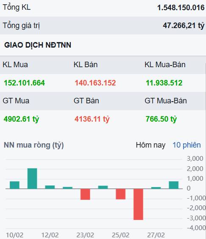Click the 23/02 axis date label

point(85,235)
